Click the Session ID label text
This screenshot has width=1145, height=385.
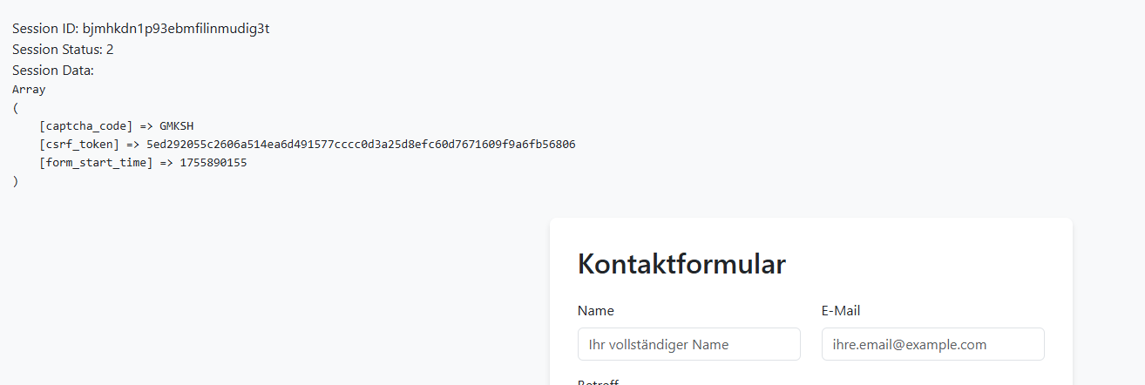click(45, 29)
